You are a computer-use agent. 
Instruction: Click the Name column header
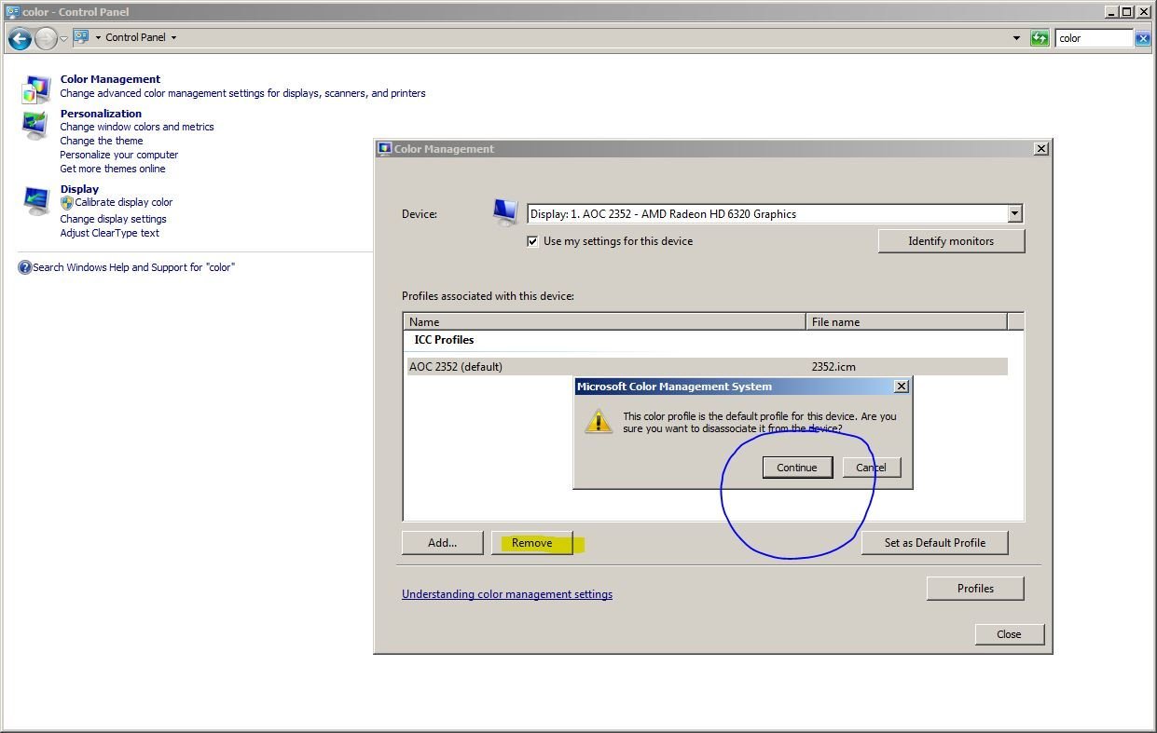pyautogui.click(x=605, y=321)
